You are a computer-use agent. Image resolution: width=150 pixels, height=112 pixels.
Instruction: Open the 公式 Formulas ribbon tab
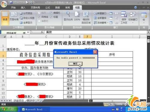click(x=48, y=7)
